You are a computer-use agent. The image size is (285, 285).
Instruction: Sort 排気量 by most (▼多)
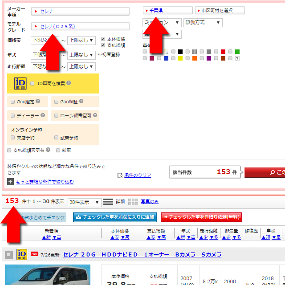pyautogui.click(x=236, y=237)
